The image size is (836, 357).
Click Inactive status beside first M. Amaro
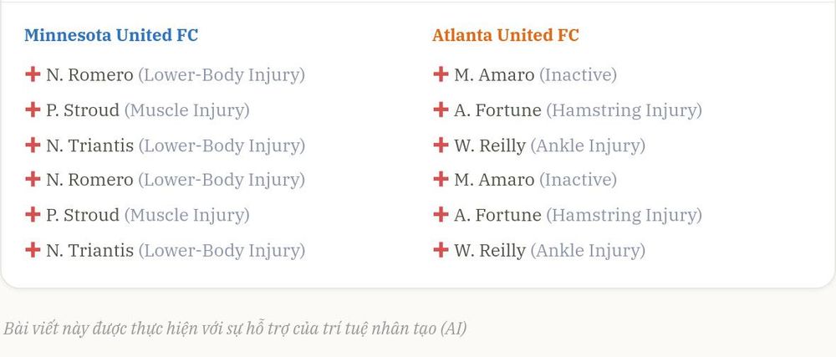pyautogui.click(x=578, y=75)
